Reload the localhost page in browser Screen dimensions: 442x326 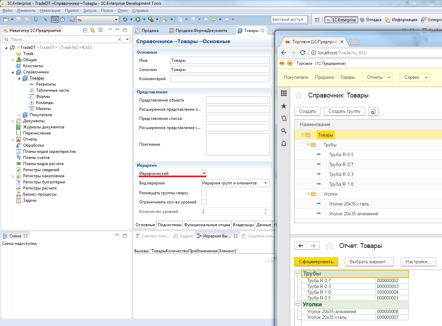pos(302,53)
